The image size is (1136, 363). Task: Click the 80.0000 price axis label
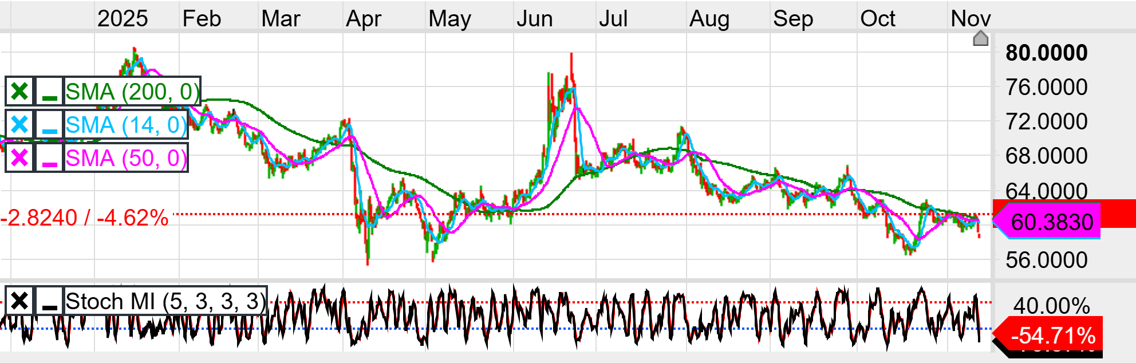[1046, 53]
